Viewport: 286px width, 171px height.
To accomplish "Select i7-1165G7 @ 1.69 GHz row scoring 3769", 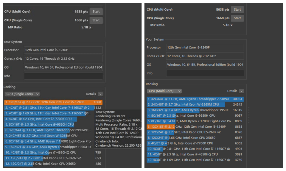I will click(195, 160).
